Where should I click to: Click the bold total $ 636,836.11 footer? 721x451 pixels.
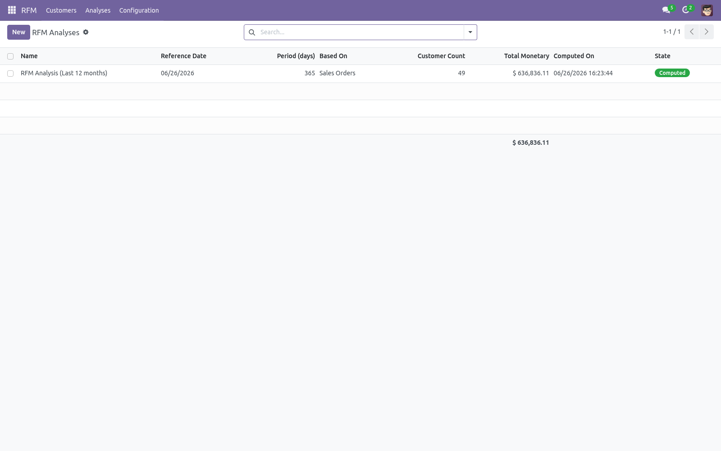pyautogui.click(x=531, y=143)
